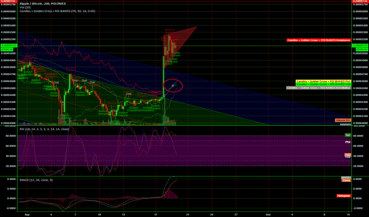
Task: Click the 80.0000 level on right RSI scale
Action: pyautogui.click(x=358, y=136)
